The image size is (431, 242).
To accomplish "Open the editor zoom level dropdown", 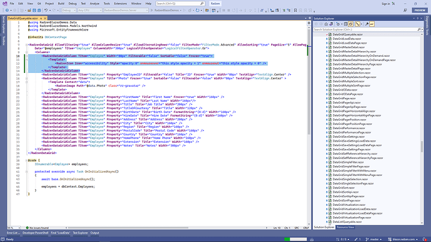I will [x=14, y=228].
